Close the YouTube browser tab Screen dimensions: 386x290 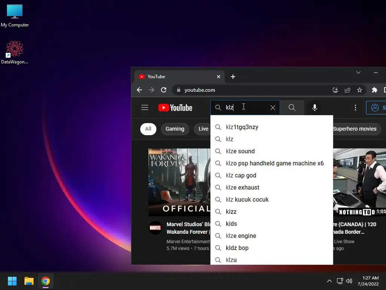click(x=219, y=77)
